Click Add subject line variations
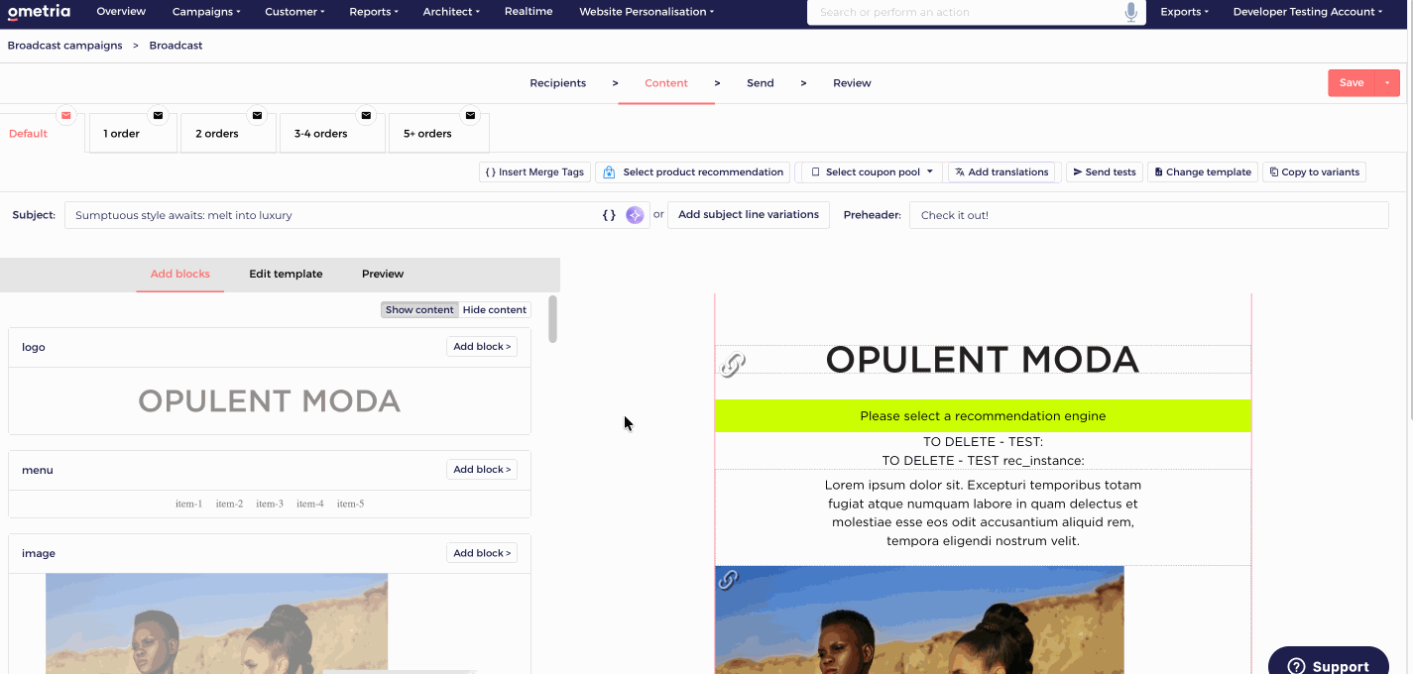1413x674 pixels. [x=749, y=215]
